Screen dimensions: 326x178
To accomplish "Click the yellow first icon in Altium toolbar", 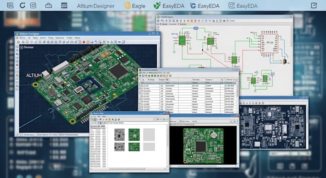I will pyautogui.click(x=19, y=42).
